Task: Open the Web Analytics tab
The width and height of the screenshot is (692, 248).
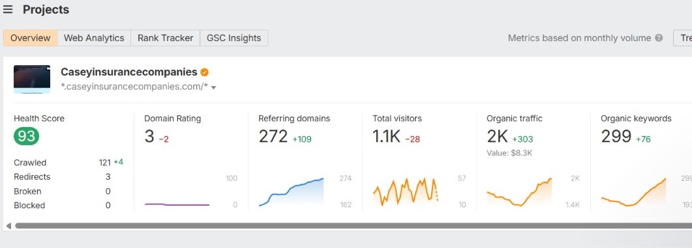Action: (94, 38)
